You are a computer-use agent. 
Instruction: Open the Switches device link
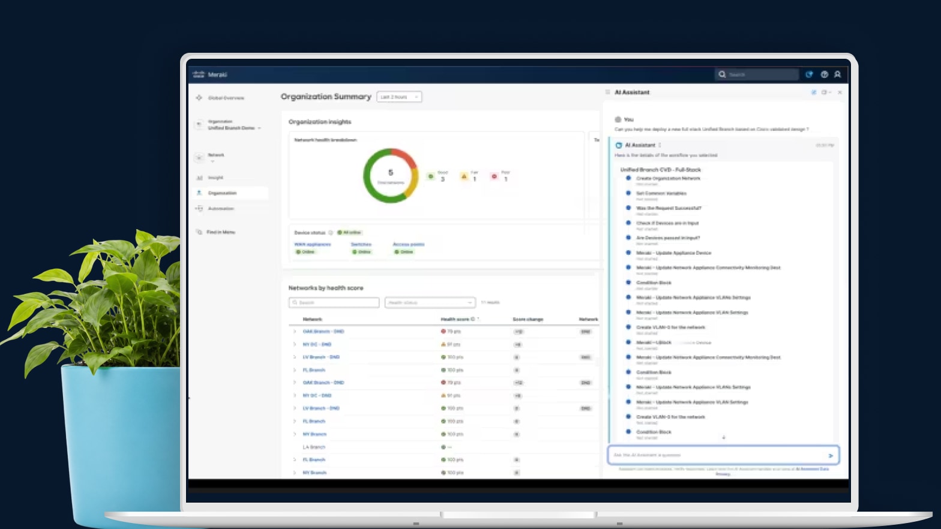click(x=361, y=245)
